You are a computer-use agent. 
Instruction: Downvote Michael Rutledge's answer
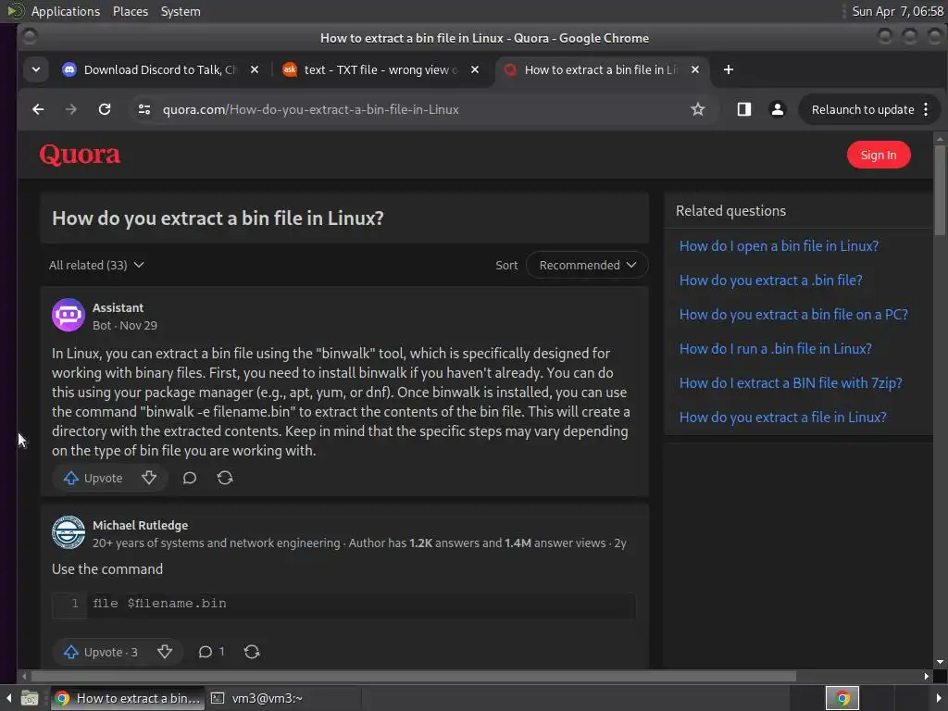[165, 652]
